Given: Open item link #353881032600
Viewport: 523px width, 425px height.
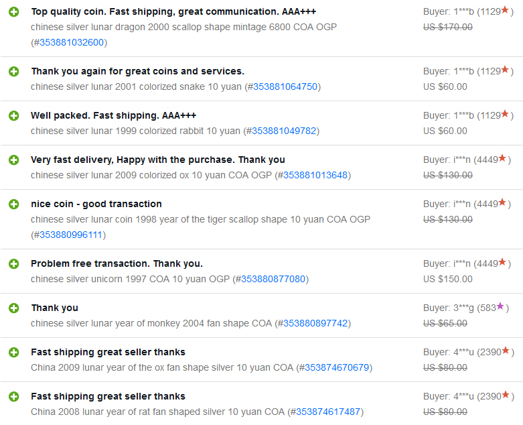Looking at the screenshot, I should 72,42.
